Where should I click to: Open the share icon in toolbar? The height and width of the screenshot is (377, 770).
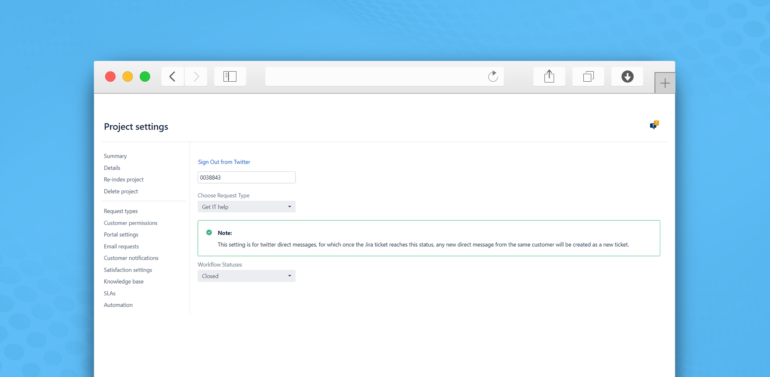pyautogui.click(x=549, y=77)
